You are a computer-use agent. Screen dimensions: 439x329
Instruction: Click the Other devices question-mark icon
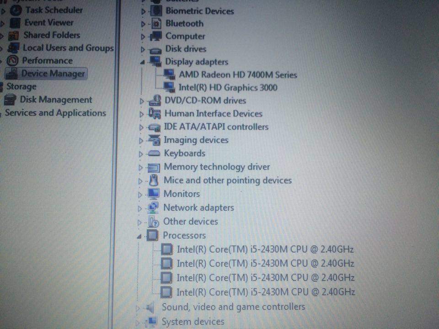coord(153,222)
